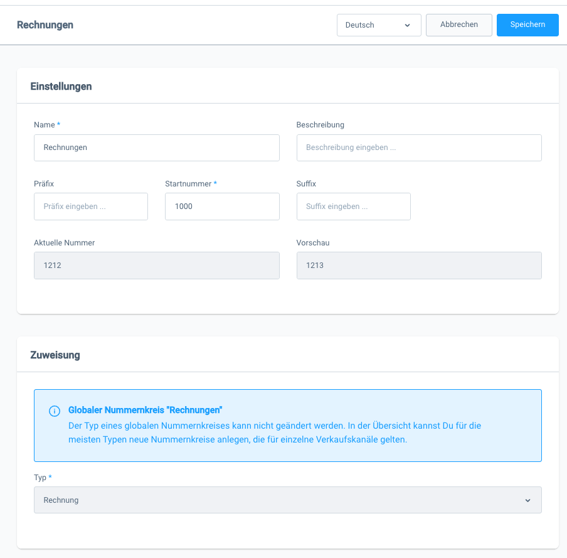Click the Einstellungen card heading
This screenshot has height=558, width=567.
(61, 87)
